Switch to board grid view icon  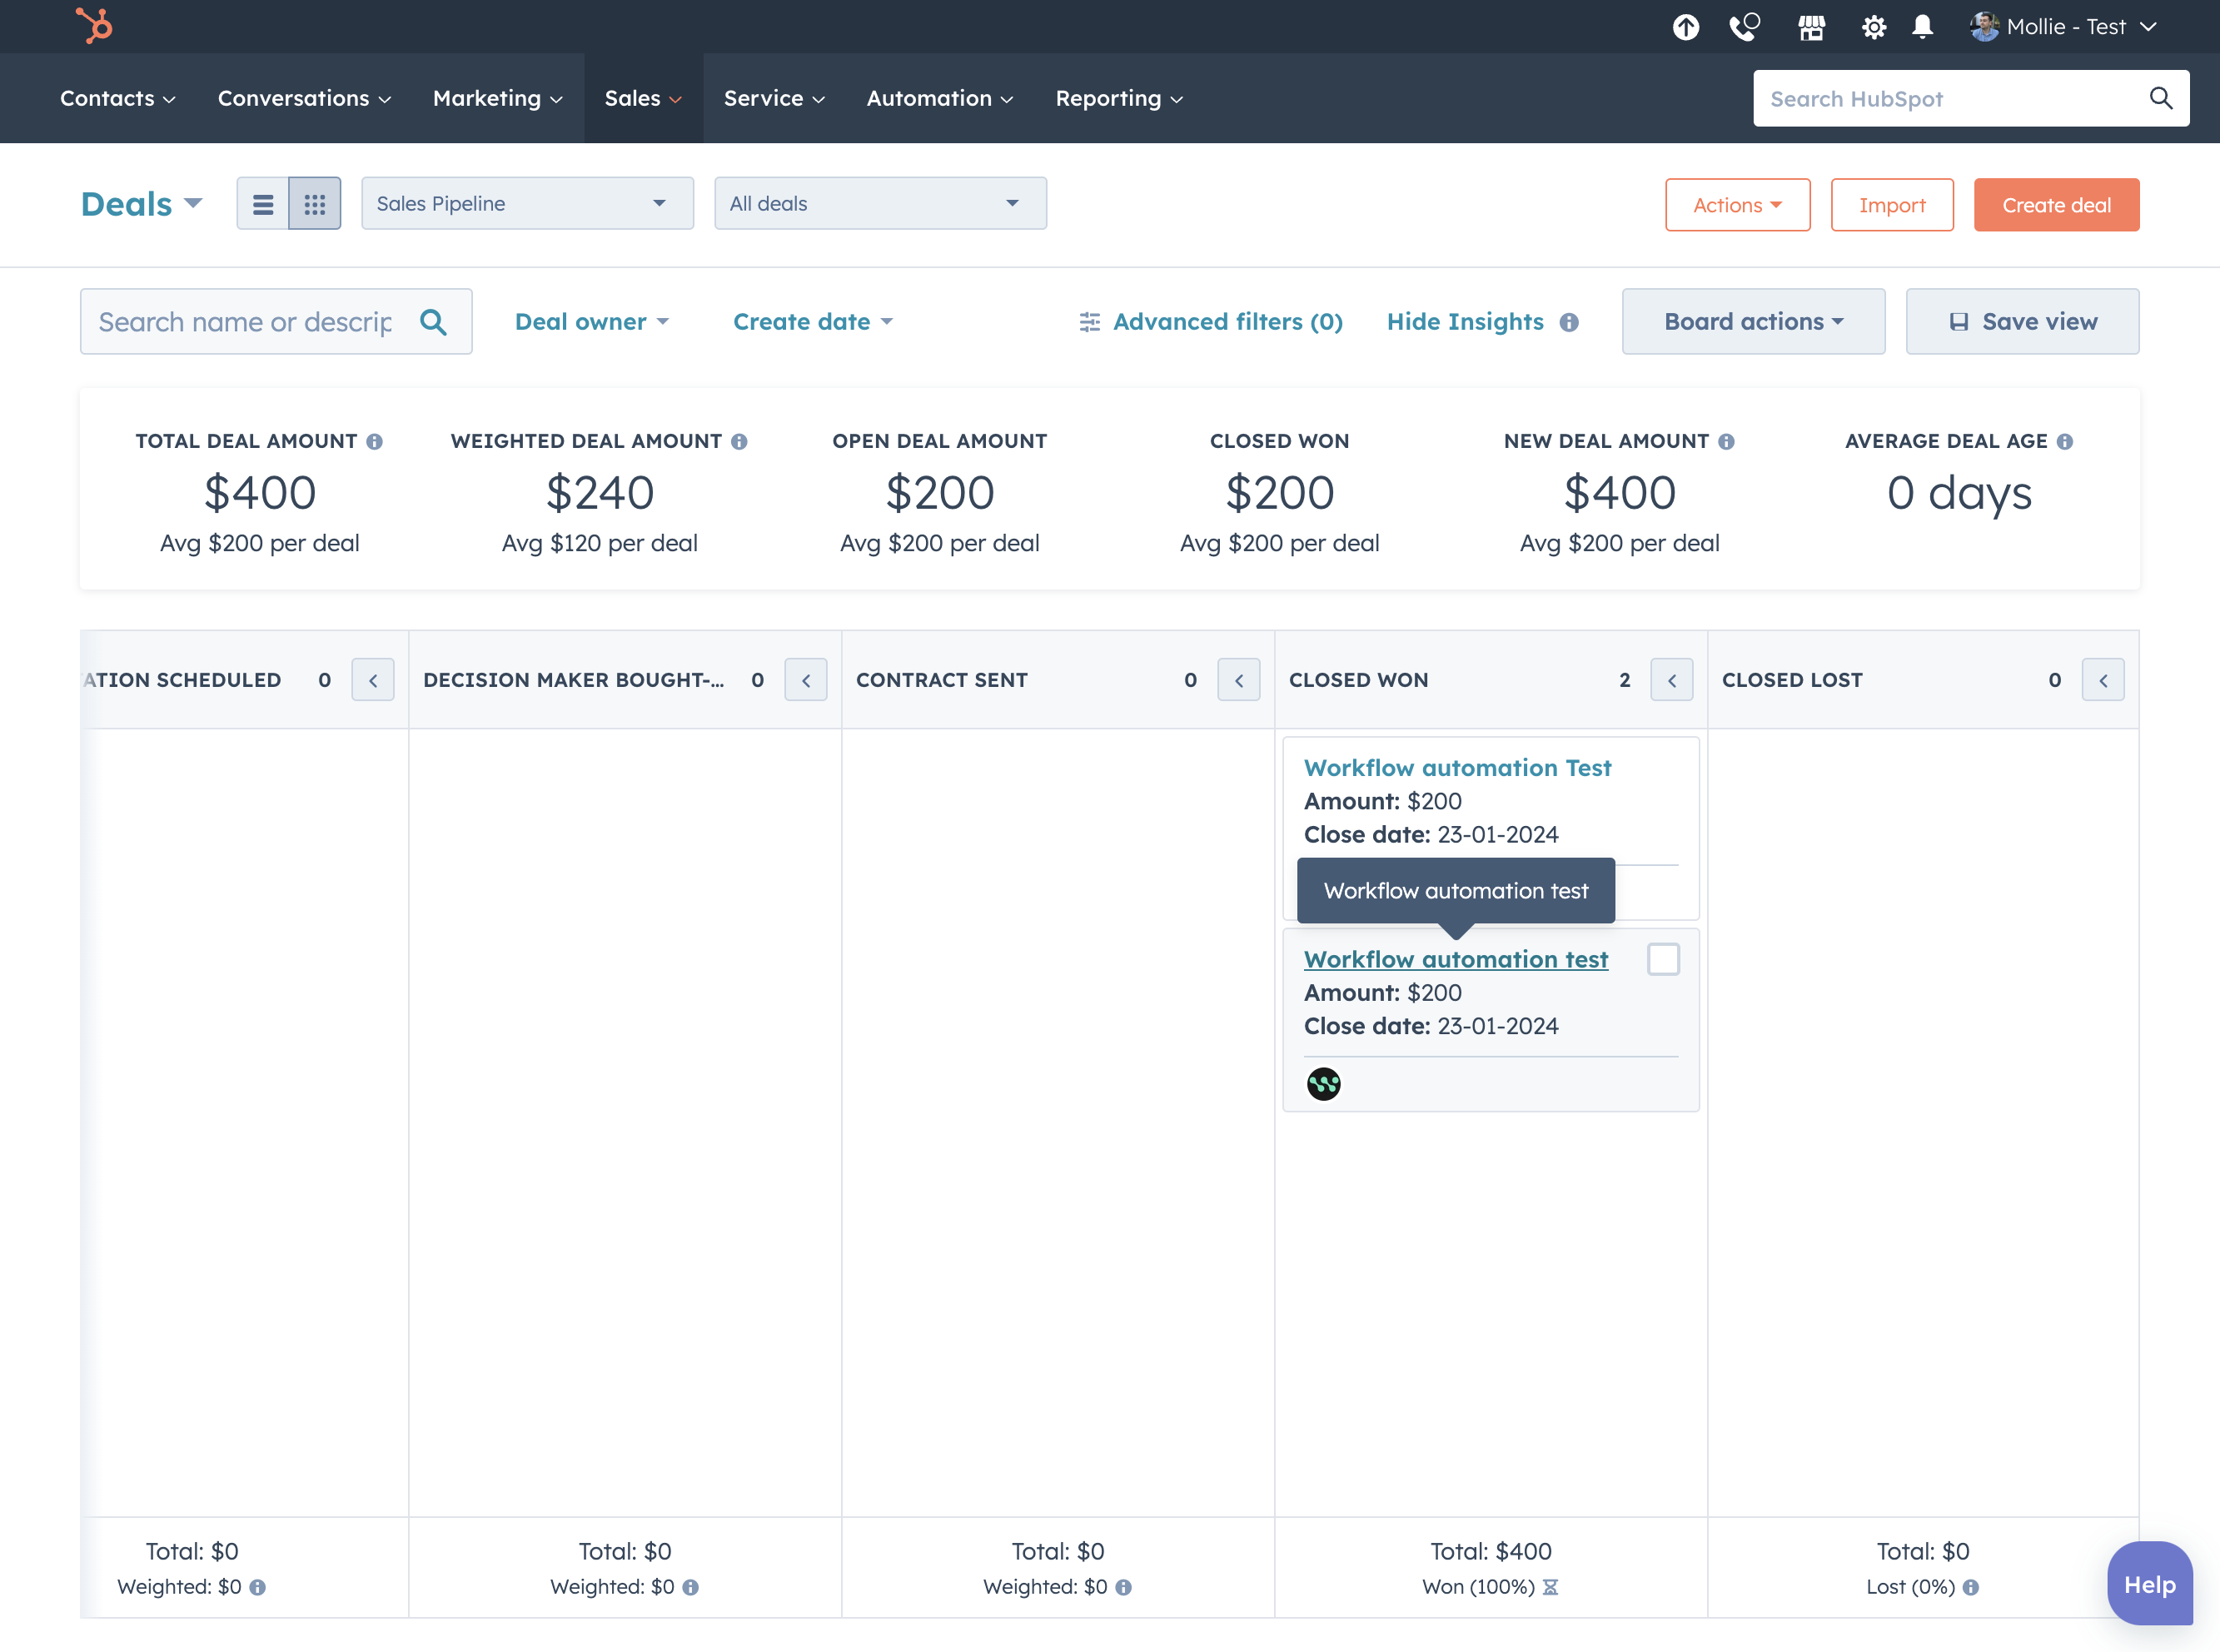point(315,204)
